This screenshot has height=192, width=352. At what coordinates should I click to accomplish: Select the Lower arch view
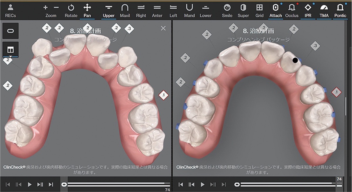click(206, 10)
